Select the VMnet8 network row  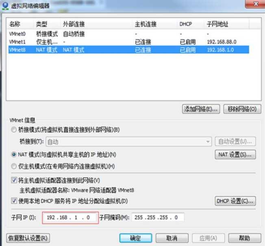coord(128,50)
